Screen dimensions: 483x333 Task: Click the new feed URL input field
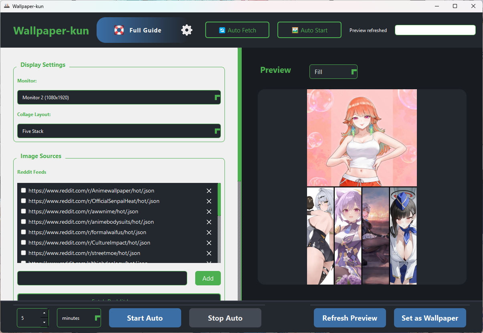point(102,278)
